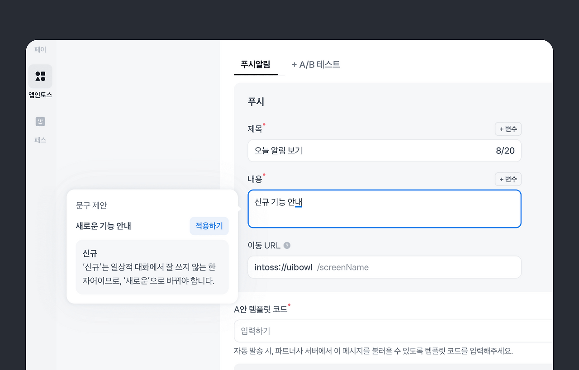Click the help icon beside 이동 URL
Image resolution: width=579 pixels, height=370 pixels.
(287, 246)
